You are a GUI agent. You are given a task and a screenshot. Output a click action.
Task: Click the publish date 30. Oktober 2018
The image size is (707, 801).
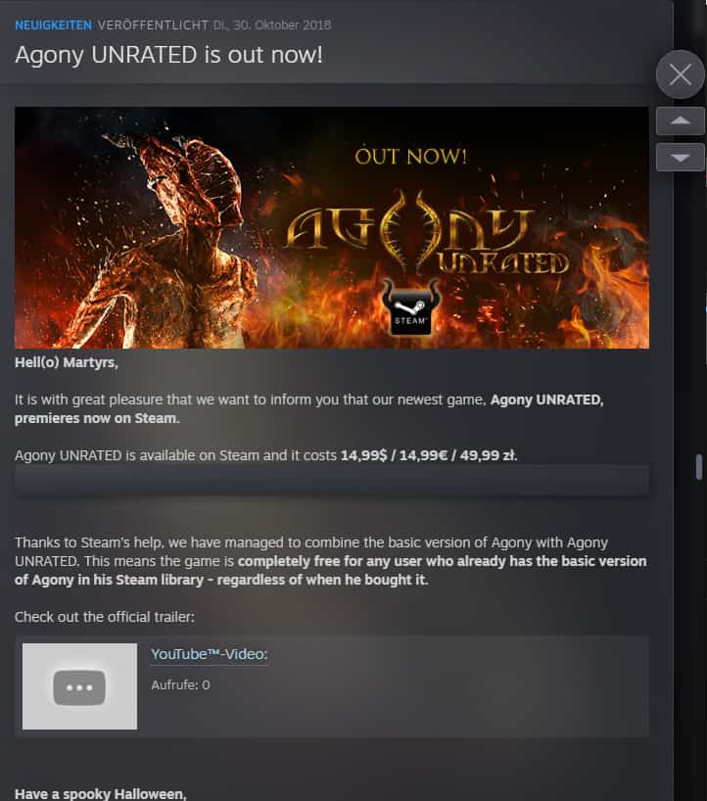tap(282, 25)
